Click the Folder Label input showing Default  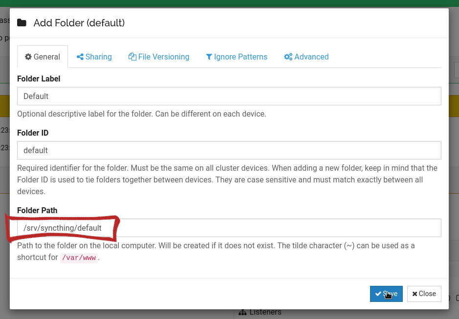coord(229,96)
